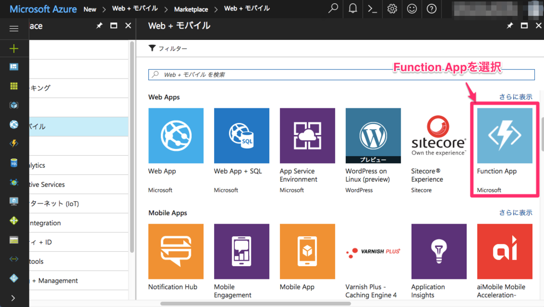Select tools category in Marketplace list
Image resolution: width=544 pixels, height=307 pixels.
point(79,261)
